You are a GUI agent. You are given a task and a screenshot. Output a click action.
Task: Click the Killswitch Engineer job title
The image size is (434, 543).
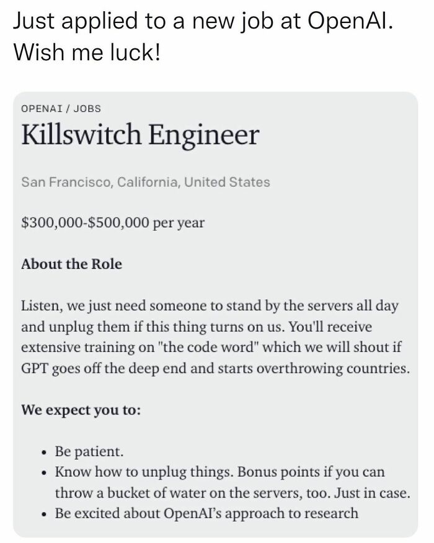tap(139, 136)
